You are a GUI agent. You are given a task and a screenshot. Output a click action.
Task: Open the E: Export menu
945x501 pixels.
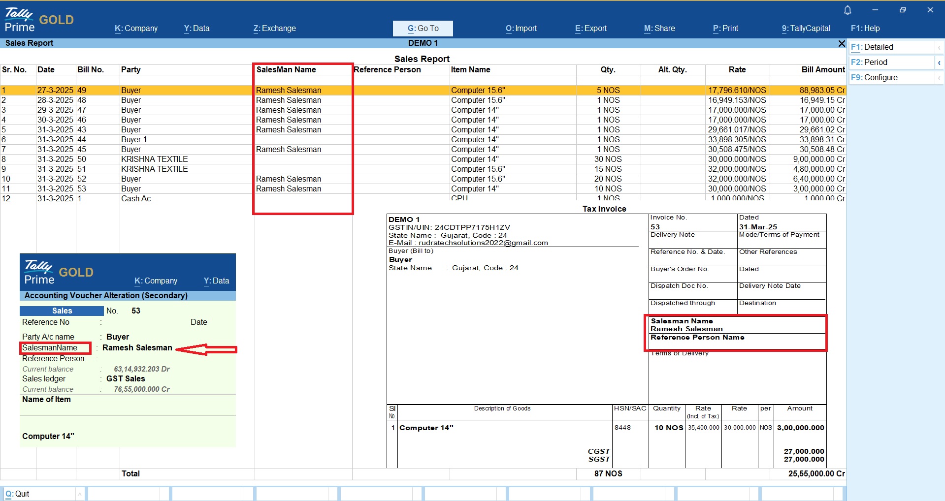(x=590, y=29)
